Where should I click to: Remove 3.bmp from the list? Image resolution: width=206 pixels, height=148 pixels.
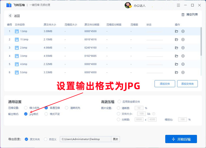[183, 56]
